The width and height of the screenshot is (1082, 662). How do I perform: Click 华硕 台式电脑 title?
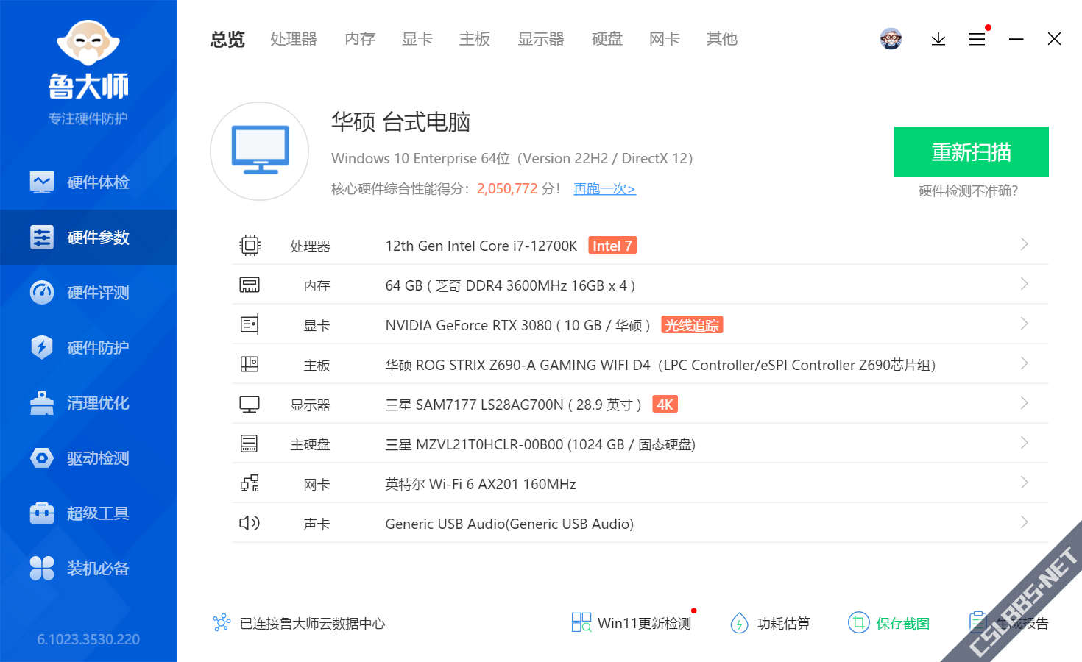401,122
